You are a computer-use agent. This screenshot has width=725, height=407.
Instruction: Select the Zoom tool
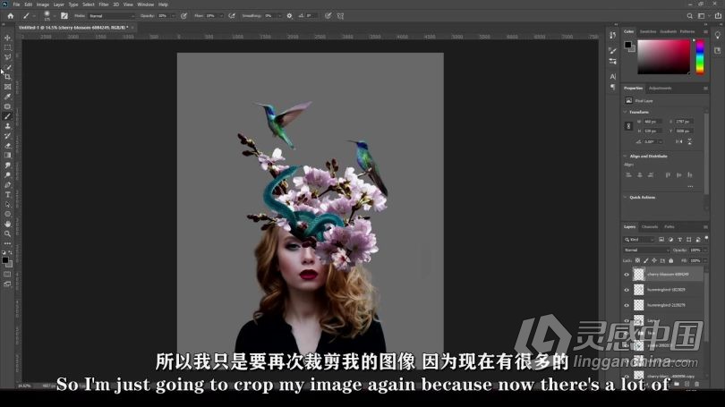[x=8, y=233]
